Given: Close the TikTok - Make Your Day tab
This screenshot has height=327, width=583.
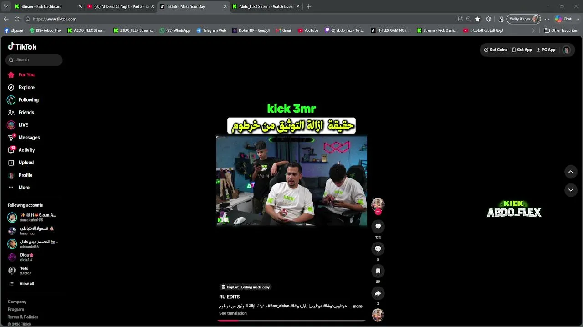Looking at the screenshot, I should (225, 6).
